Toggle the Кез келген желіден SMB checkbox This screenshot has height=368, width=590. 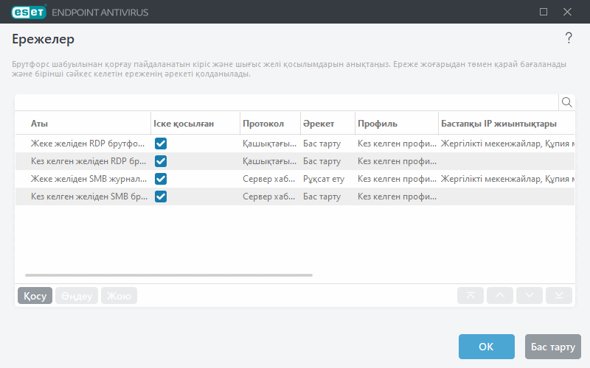coord(161,197)
